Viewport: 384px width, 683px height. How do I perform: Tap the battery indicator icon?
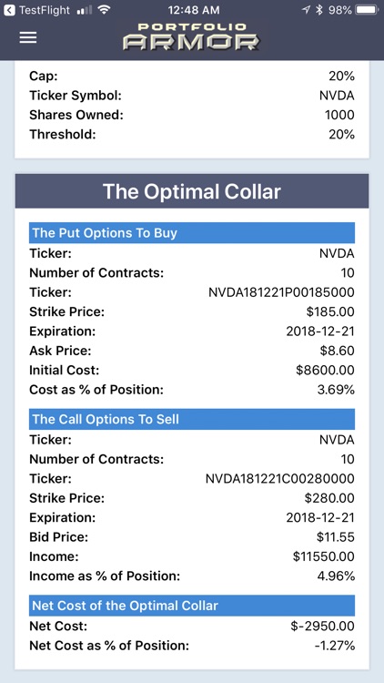coord(367,10)
